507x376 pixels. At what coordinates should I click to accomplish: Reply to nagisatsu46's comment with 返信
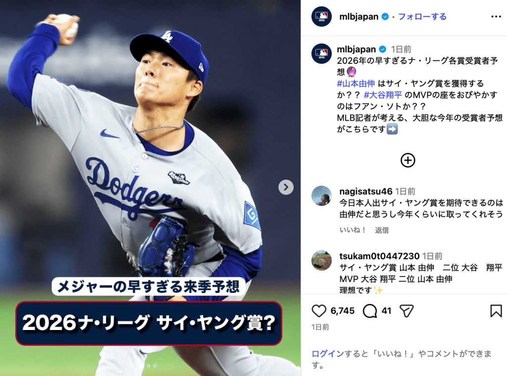click(x=382, y=230)
